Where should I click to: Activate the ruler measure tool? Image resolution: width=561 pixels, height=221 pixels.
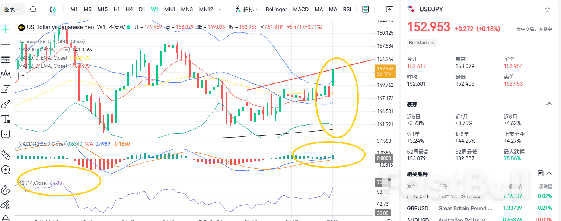6,154
